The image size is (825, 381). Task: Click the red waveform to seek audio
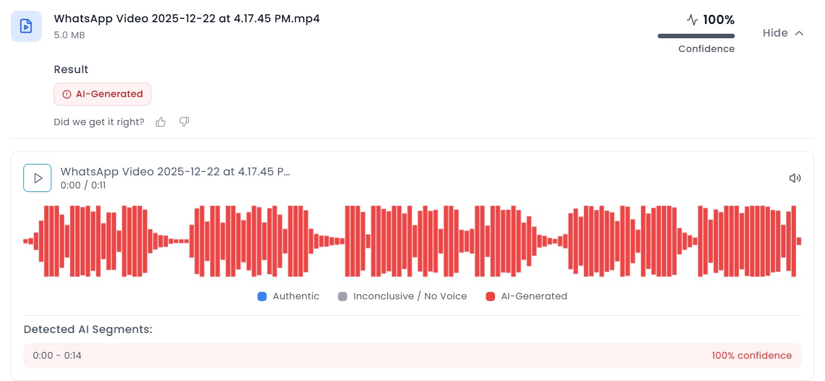click(412, 241)
